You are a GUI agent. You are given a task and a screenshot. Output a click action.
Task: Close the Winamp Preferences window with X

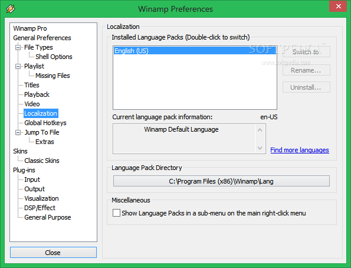point(339,6)
